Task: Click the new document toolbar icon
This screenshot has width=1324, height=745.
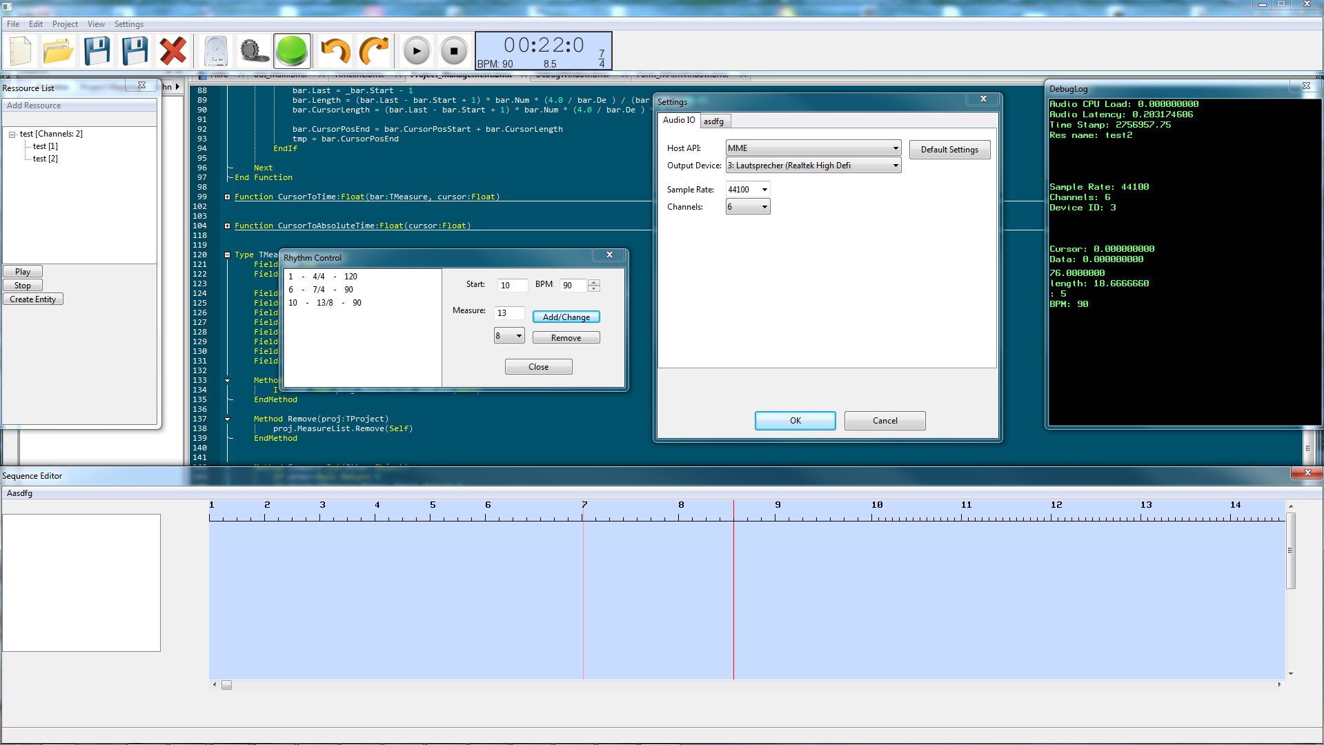Action: coord(21,51)
